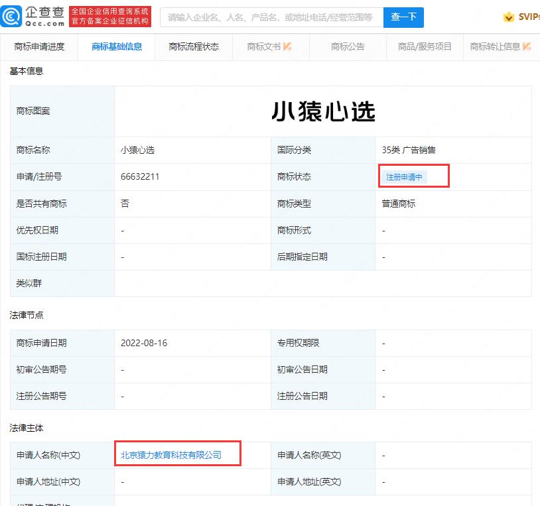
Task: Click the application date 2022-08-16
Action: (144, 343)
